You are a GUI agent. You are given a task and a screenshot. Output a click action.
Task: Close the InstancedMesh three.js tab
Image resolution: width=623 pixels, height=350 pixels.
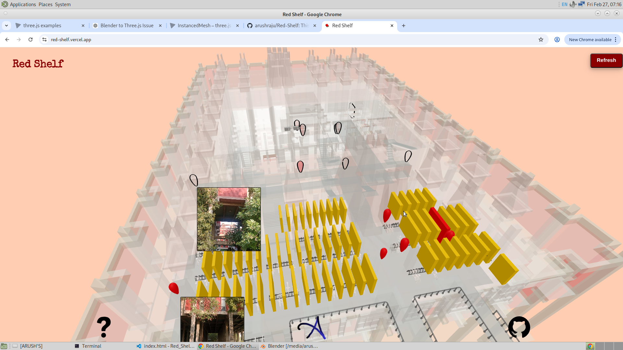pos(238,26)
